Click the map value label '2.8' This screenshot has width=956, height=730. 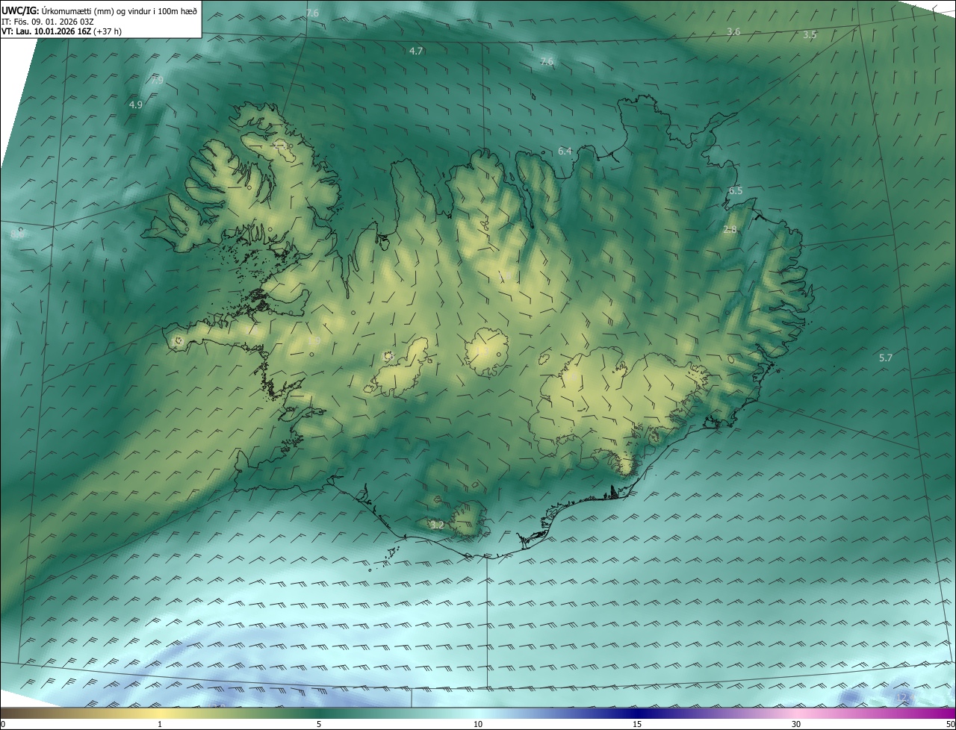point(730,230)
